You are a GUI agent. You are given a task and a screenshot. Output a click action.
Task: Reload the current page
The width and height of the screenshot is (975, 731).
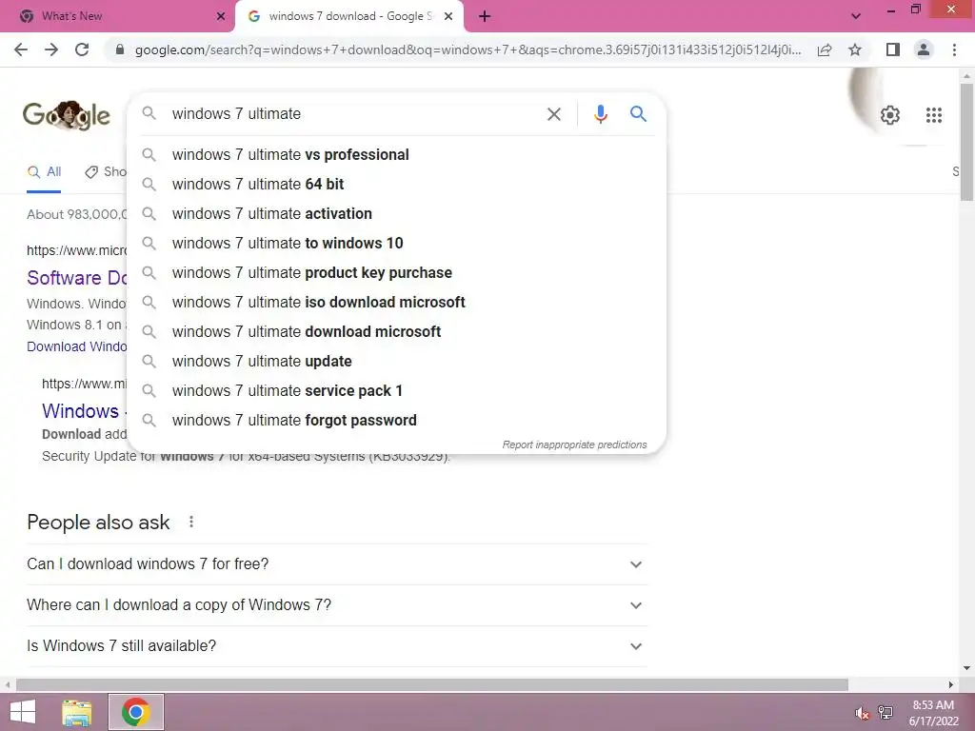tap(82, 49)
